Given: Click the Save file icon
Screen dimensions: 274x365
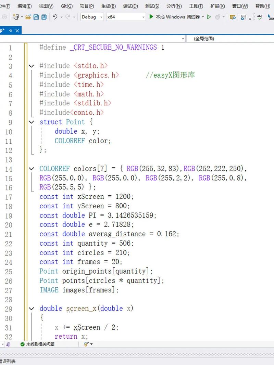Looking at the screenshot, I should tap(36, 17).
